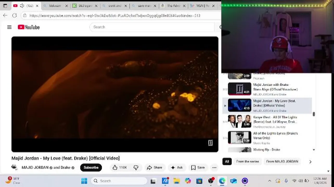Open Outlook from the taskbar
Image resolution: width=334 pixels, height=187 pixels.
233,181
